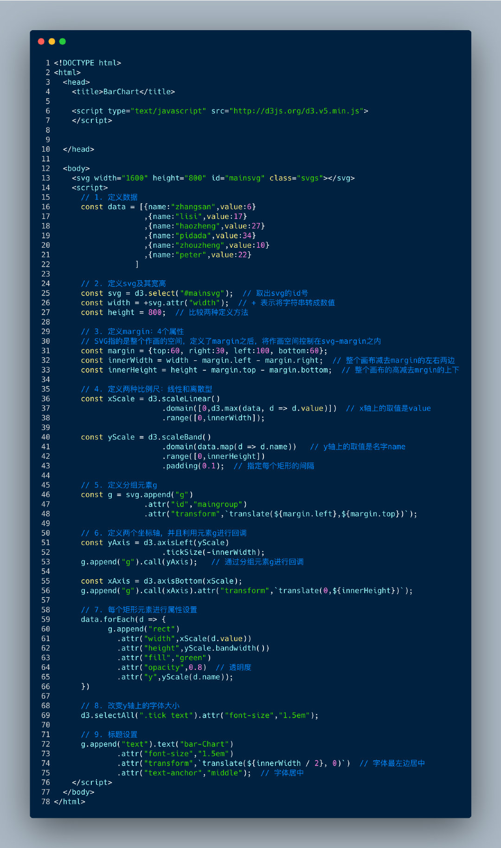Click the red close window dot
The image size is (501, 848).
[x=41, y=41]
